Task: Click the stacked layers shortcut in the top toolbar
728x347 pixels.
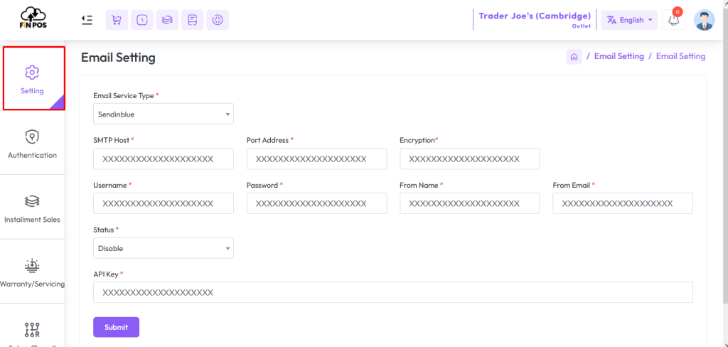Action: [167, 20]
